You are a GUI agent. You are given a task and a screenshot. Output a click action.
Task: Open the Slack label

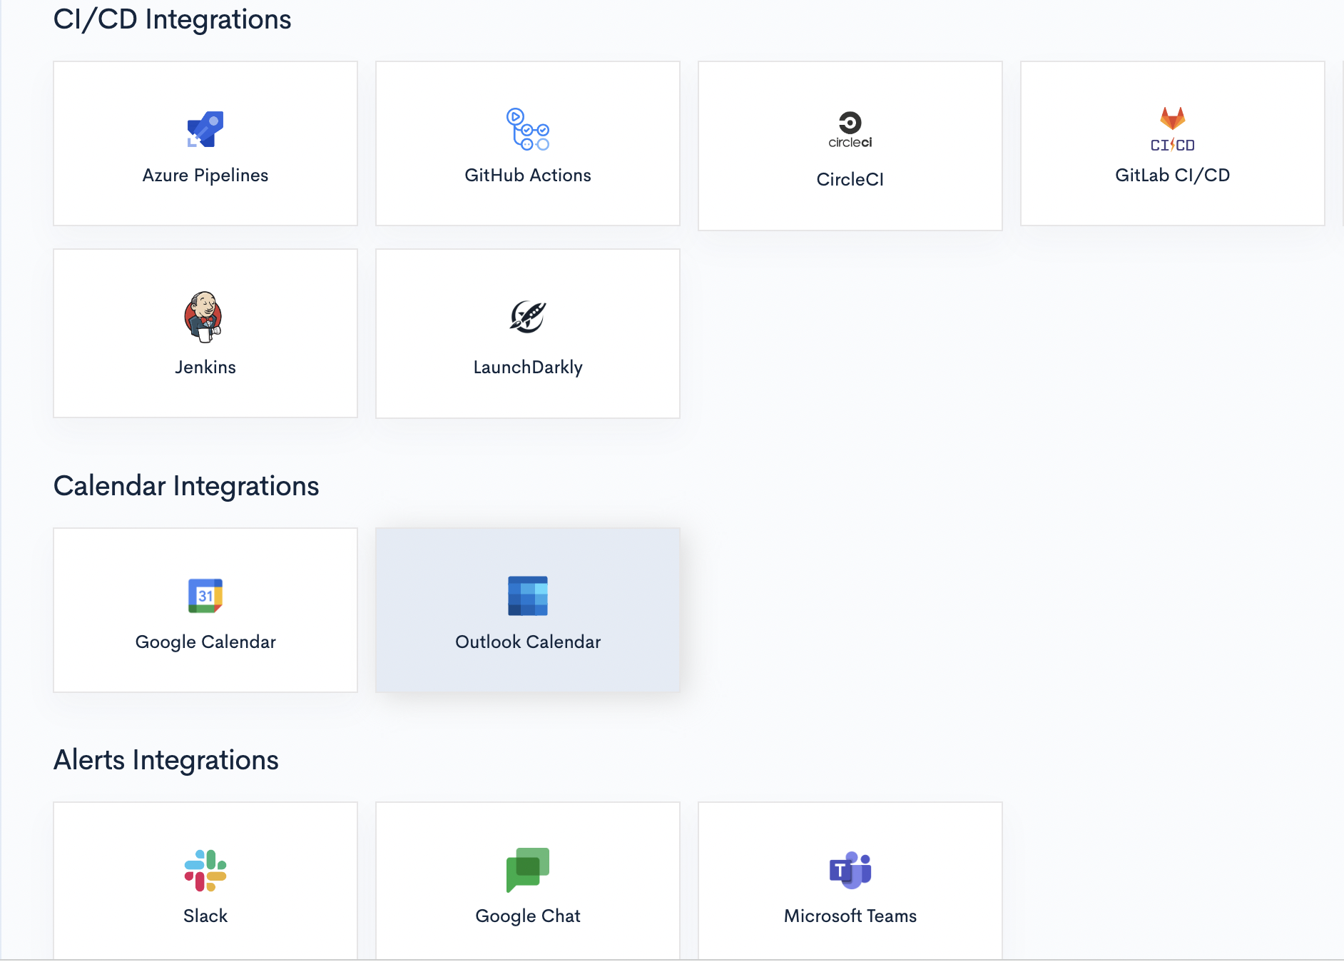click(205, 916)
